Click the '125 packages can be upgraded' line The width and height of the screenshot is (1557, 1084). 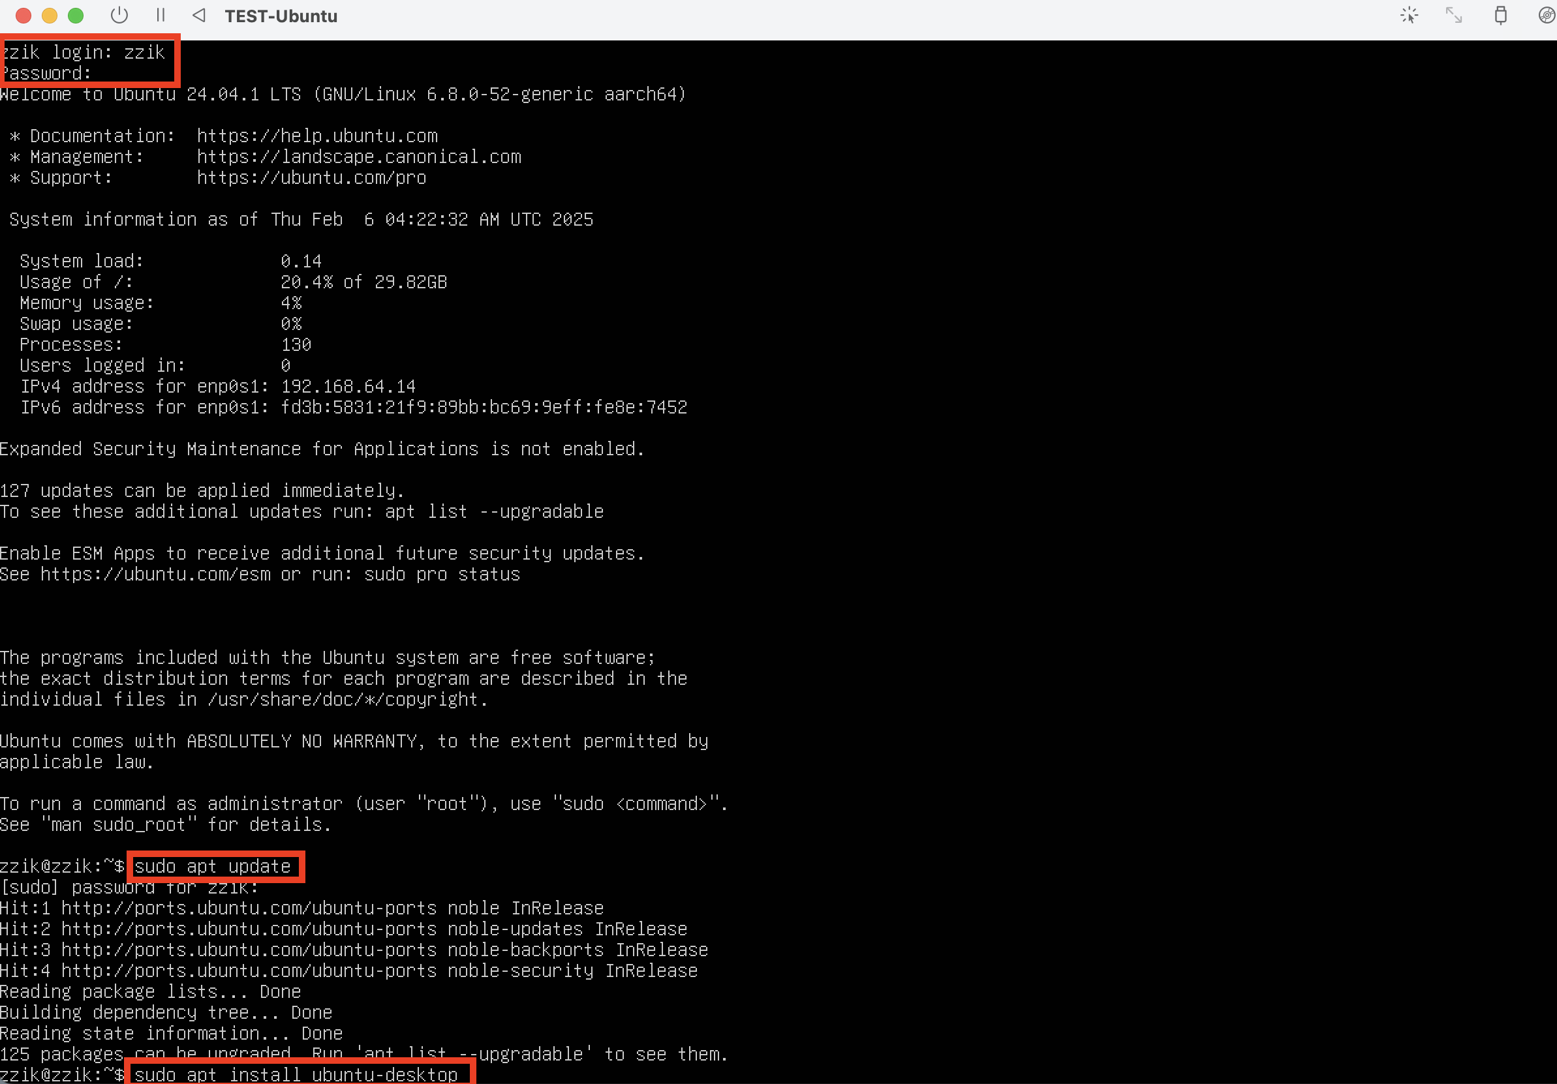(364, 1054)
